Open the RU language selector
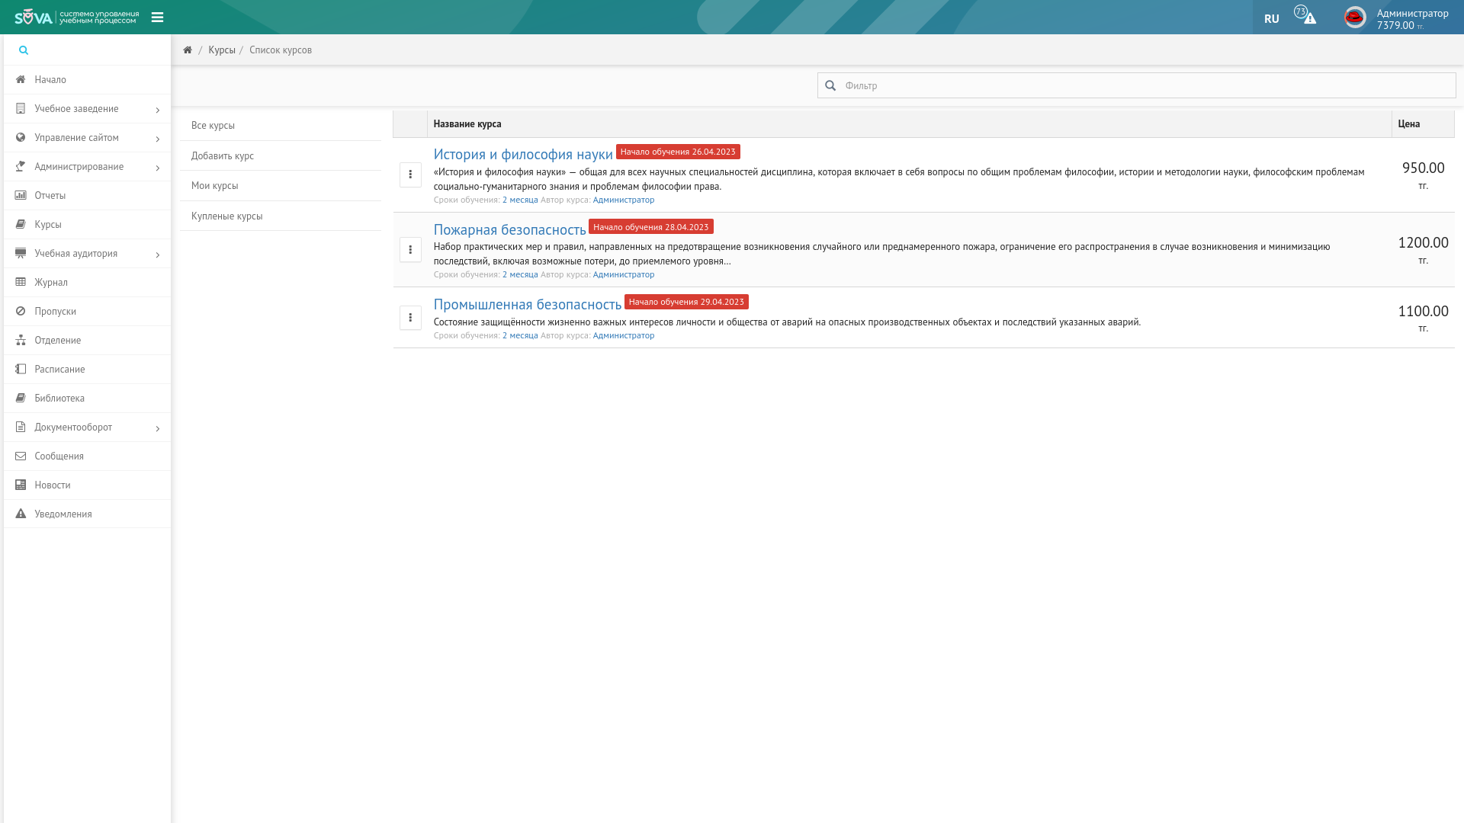Image resolution: width=1464 pixels, height=823 pixels. (1272, 18)
